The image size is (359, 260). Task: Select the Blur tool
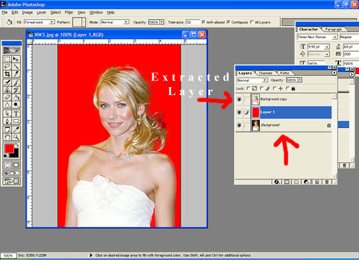pos(7,104)
